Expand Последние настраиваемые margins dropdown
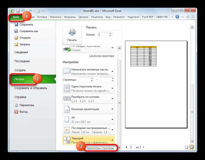This screenshot has width=205, height=160. click(x=88, y=130)
